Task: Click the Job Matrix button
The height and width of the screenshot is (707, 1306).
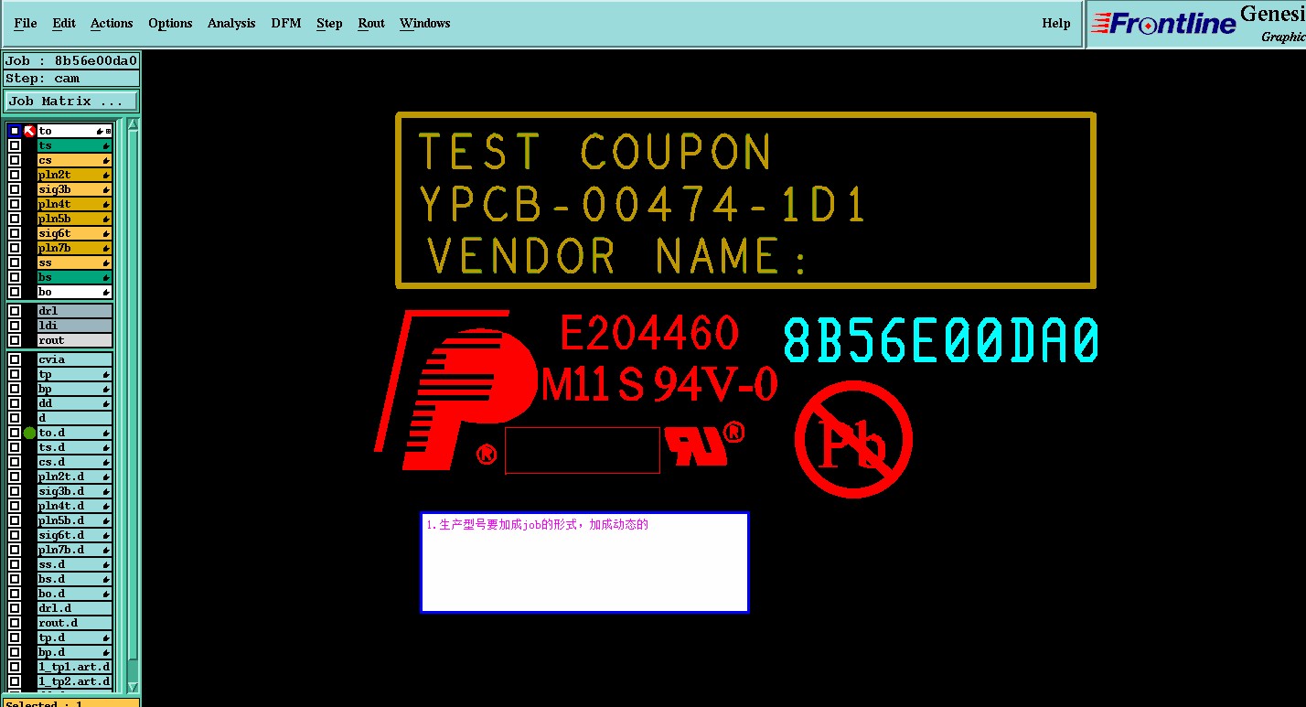Action: [x=71, y=101]
